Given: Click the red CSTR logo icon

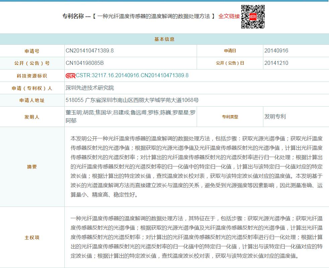Looking at the screenshot, I should click(70, 76).
